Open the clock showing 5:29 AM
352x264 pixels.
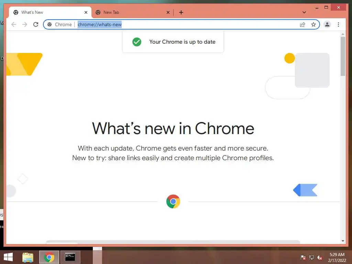[x=337, y=257]
